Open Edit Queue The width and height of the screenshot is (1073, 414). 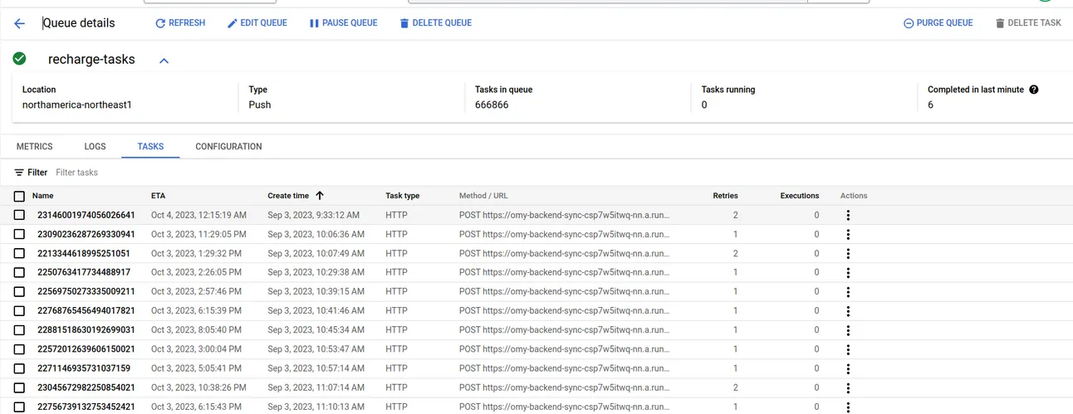click(257, 23)
